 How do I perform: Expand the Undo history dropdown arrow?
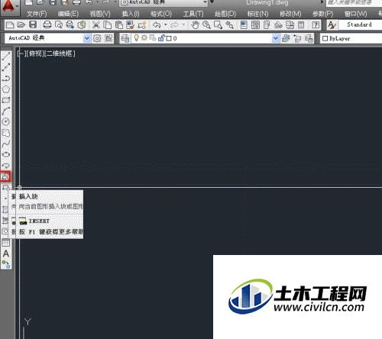(166, 25)
